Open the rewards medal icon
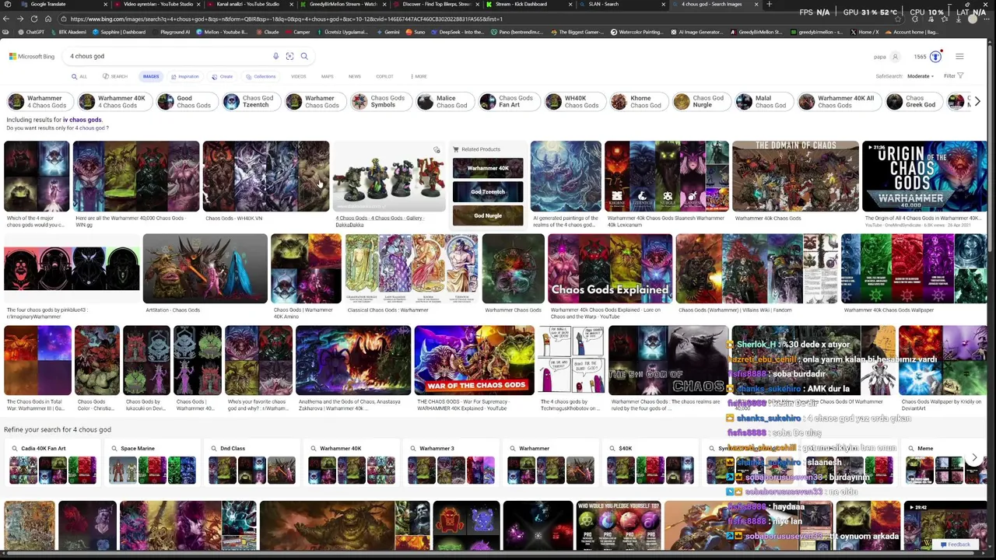 pyautogui.click(x=936, y=57)
